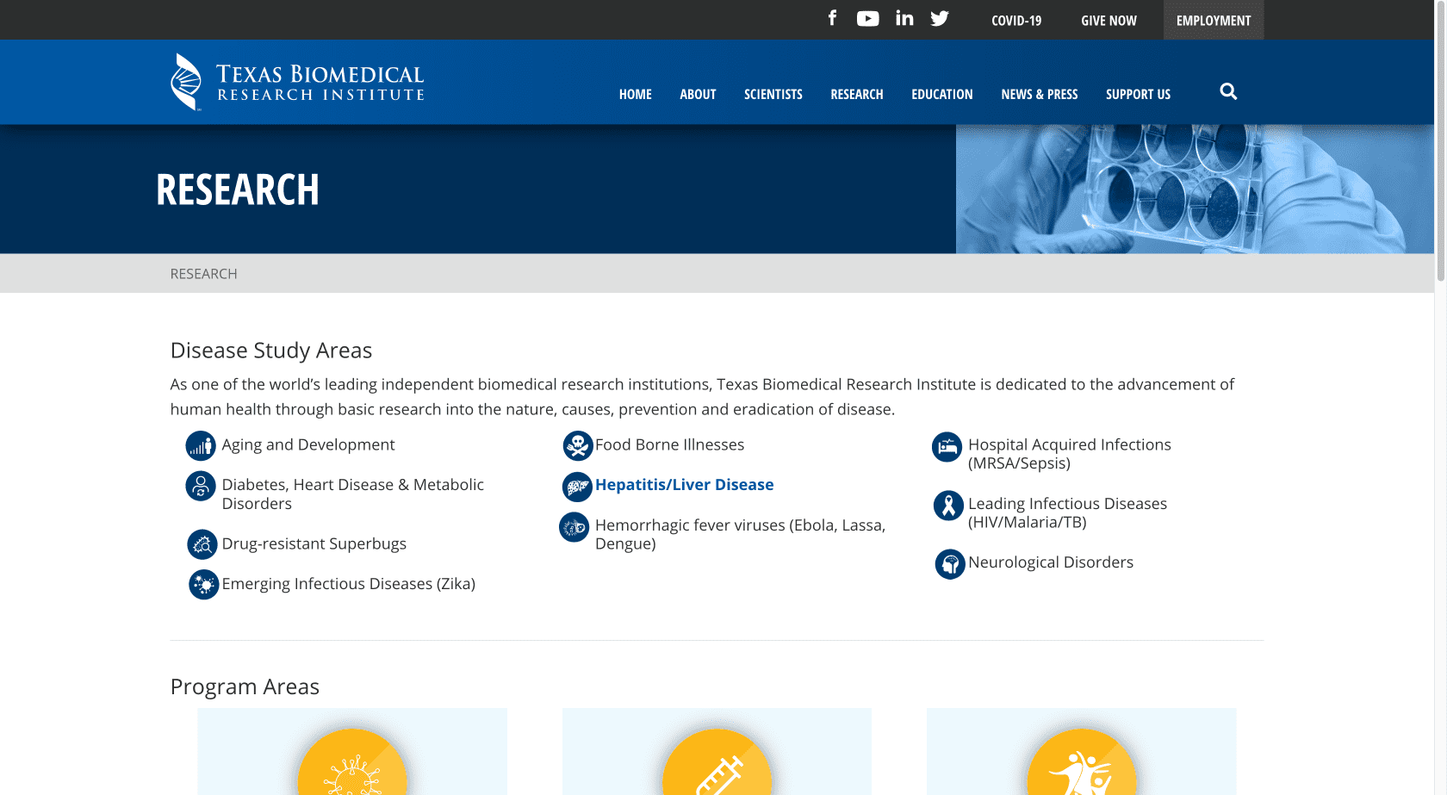The image size is (1447, 795).
Task: Open Hospital Acquired Infections (MRSA/Sepsis) link
Action: [1070, 454]
